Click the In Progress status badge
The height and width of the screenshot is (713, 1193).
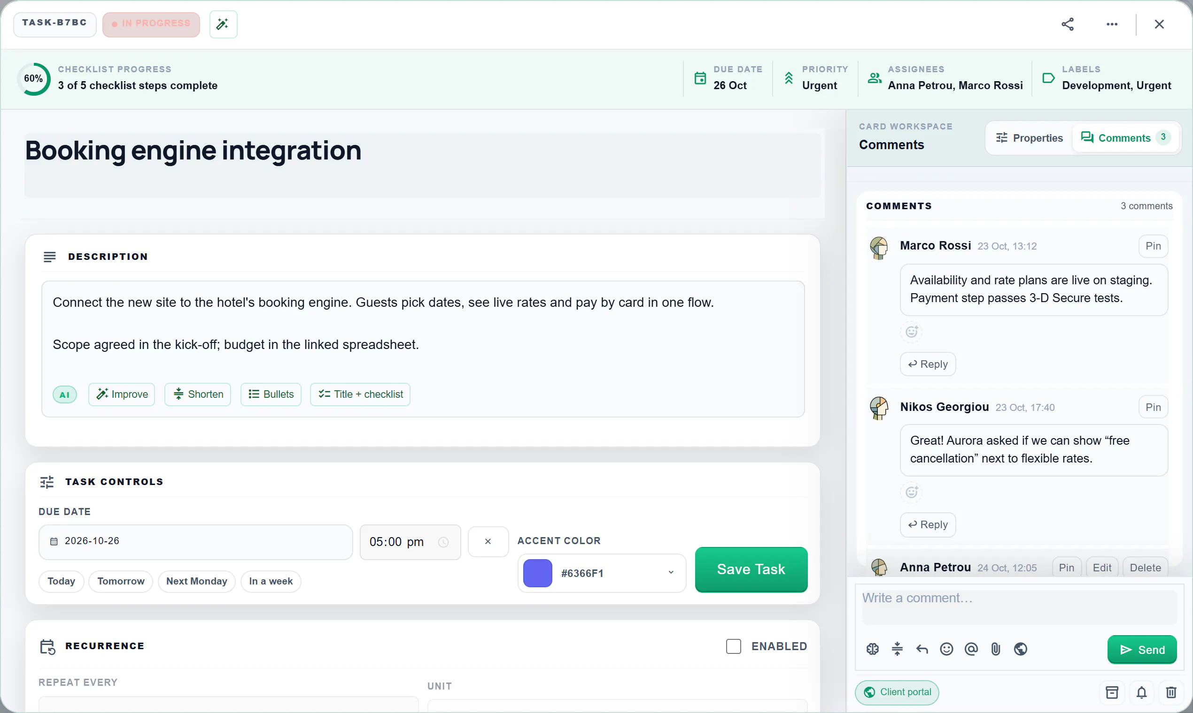[x=151, y=24]
